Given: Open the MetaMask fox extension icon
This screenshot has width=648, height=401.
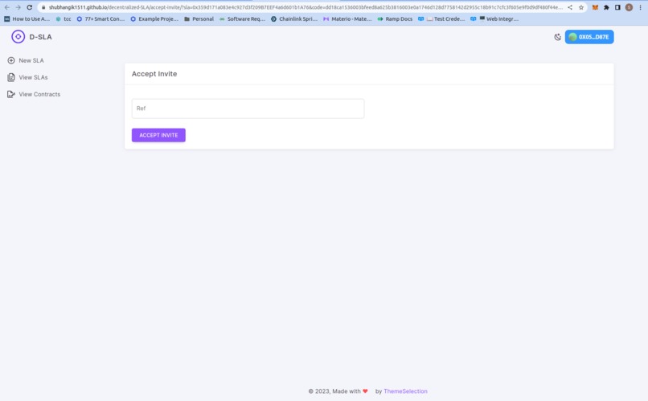Looking at the screenshot, I should pyautogui.click(x=595, y=7).
